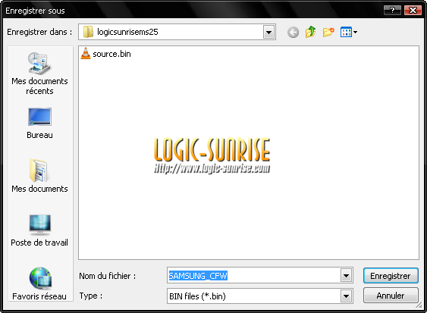Go up one folder level

(x=310, y=32)
